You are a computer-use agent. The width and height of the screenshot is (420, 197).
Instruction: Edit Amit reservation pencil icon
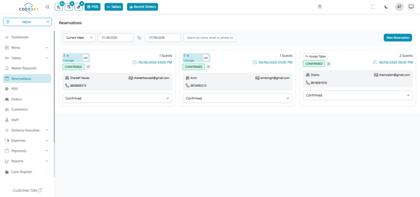[208, 67]
